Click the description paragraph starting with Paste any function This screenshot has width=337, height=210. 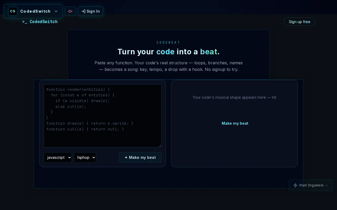coord(168,66)
